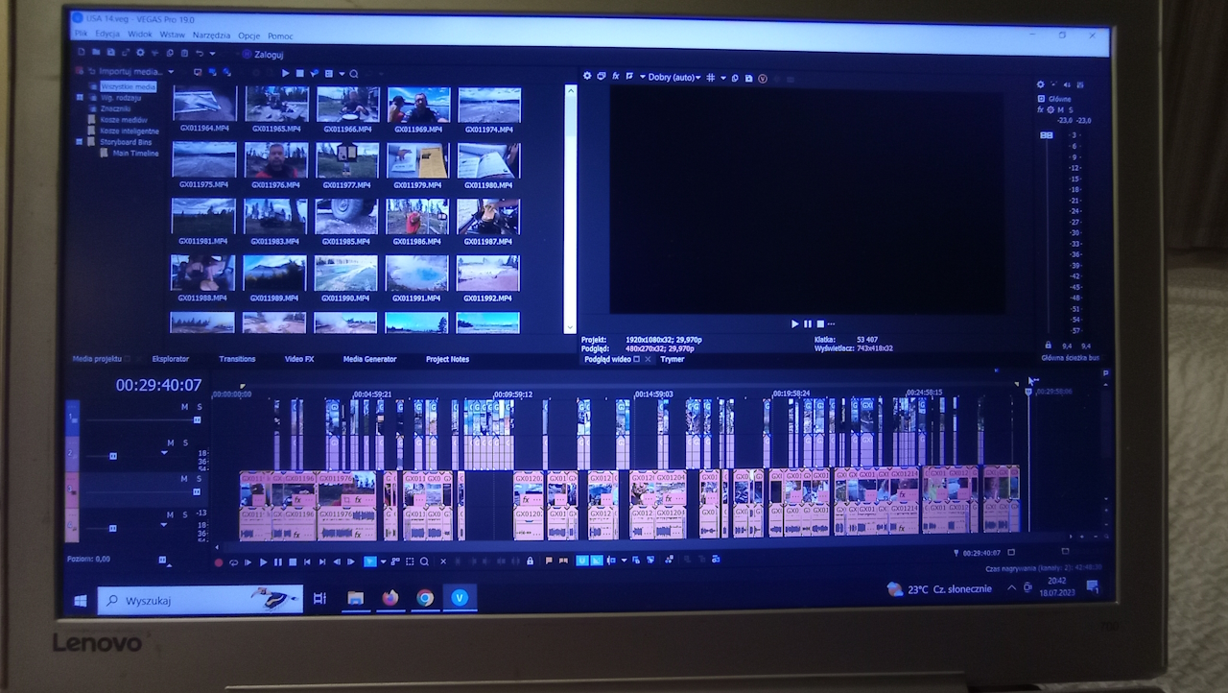Solo track 3 with the S button

(200, 478)
